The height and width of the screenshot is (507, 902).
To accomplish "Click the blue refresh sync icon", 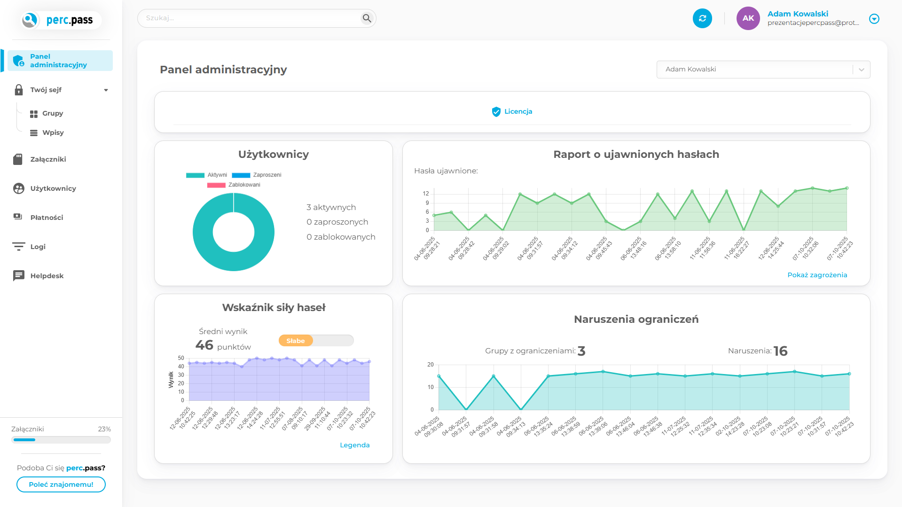I will pos(702,18).
